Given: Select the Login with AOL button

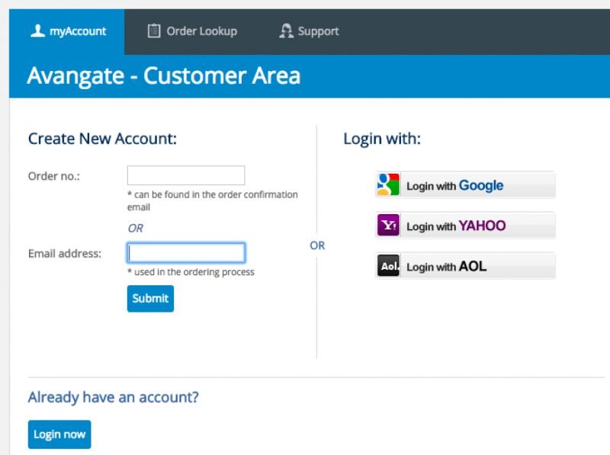Looking at the screenshot, I should [466, 266].
